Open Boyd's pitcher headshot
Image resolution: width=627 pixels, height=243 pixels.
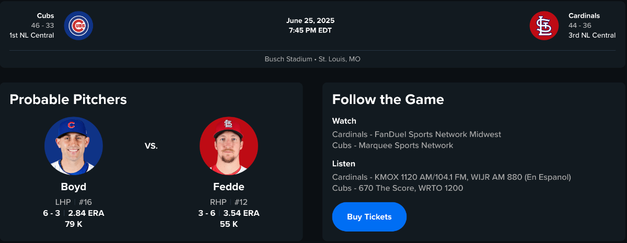point(74,146)
